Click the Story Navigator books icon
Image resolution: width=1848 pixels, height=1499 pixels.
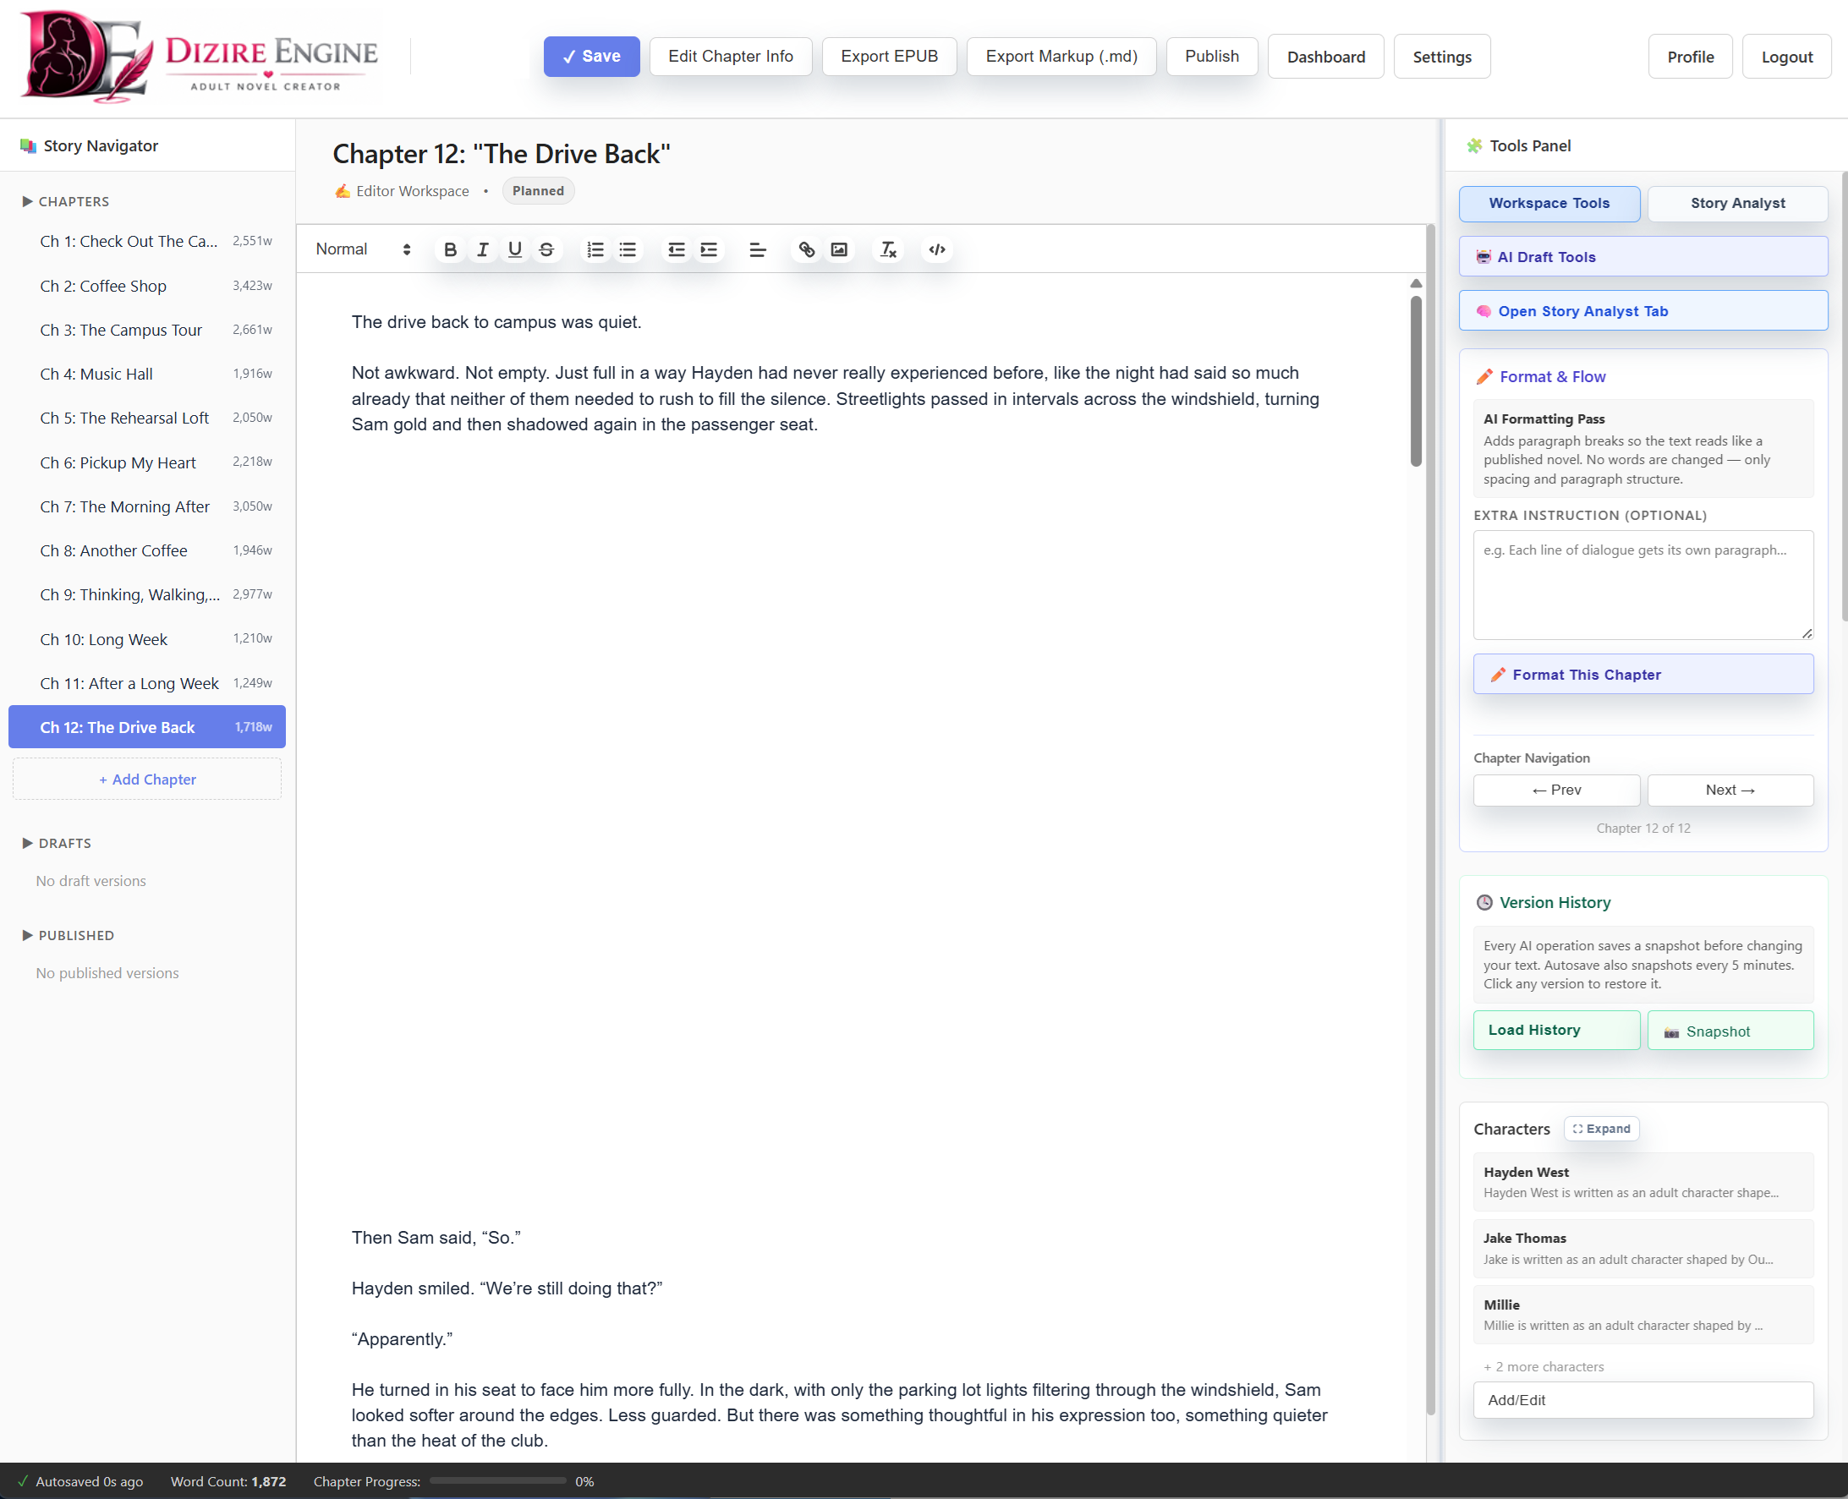28,146
